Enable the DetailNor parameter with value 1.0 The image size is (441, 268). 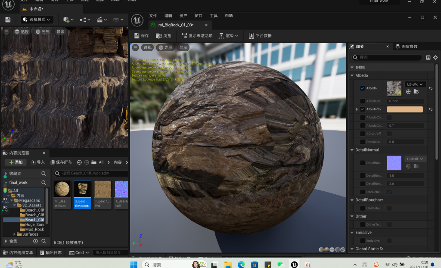point(362,176)
